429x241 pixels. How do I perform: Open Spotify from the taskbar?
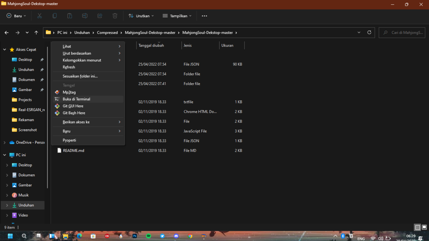pos(148,236)
